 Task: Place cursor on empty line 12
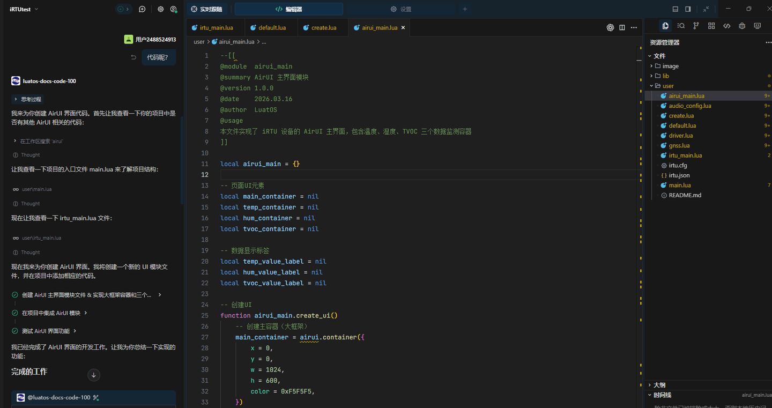(429, 175)
